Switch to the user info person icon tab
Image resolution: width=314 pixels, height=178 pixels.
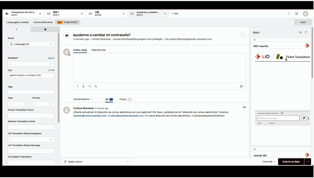[16, 29]
